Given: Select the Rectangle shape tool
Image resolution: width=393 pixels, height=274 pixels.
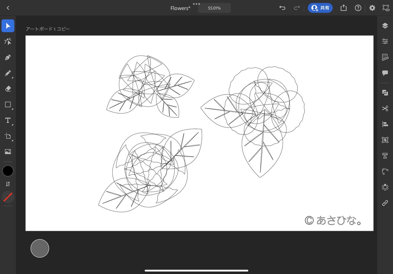Looking at the screenshot, I should tap(8, 105).
